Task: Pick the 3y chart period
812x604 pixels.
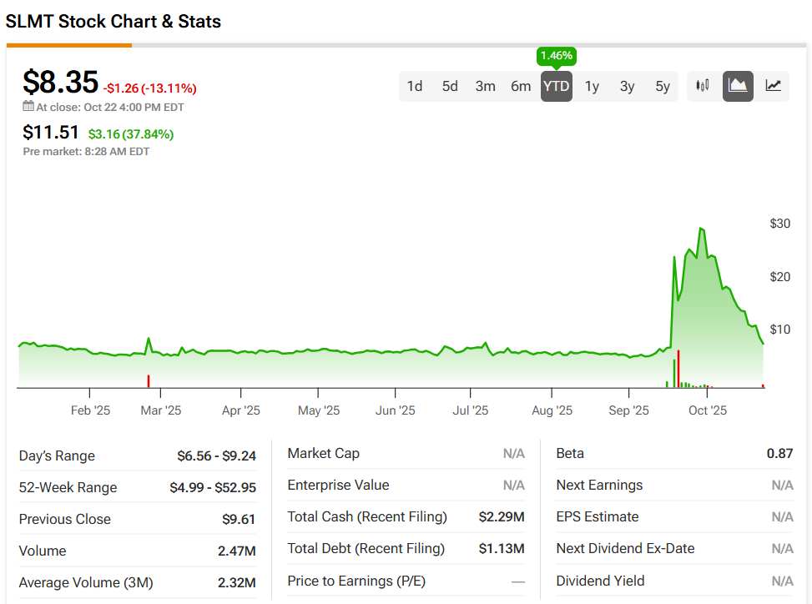Action: pyautogui.click(x=627, y=86)
